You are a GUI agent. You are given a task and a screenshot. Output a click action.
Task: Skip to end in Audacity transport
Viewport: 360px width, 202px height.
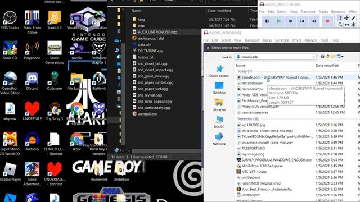pyautogui.click(x=314, y=21)
